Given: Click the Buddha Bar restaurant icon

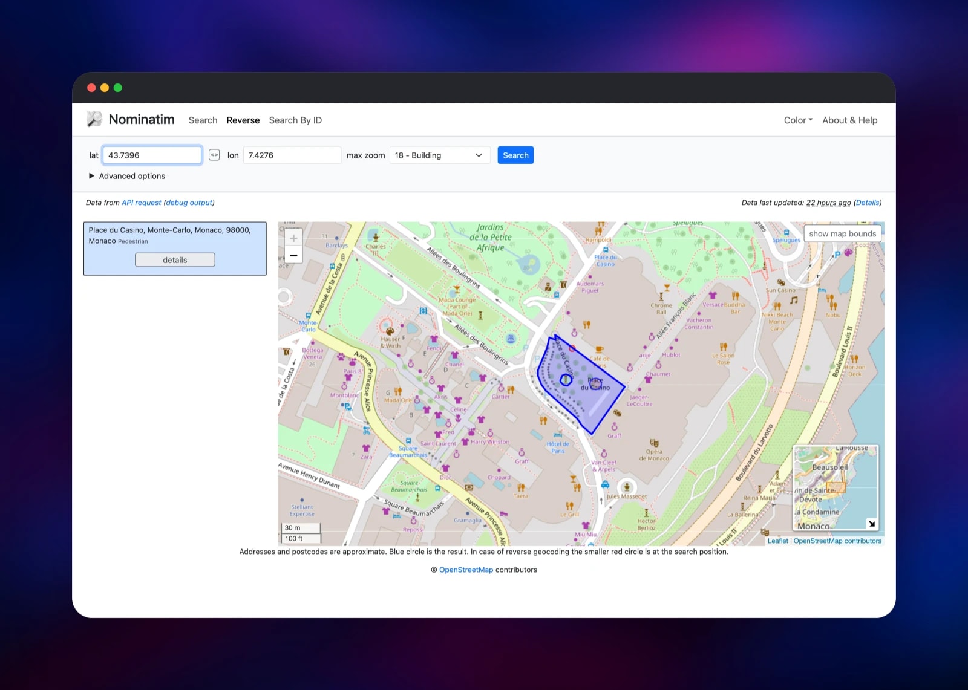Looking at the screenshot, I should click(736, 296).
